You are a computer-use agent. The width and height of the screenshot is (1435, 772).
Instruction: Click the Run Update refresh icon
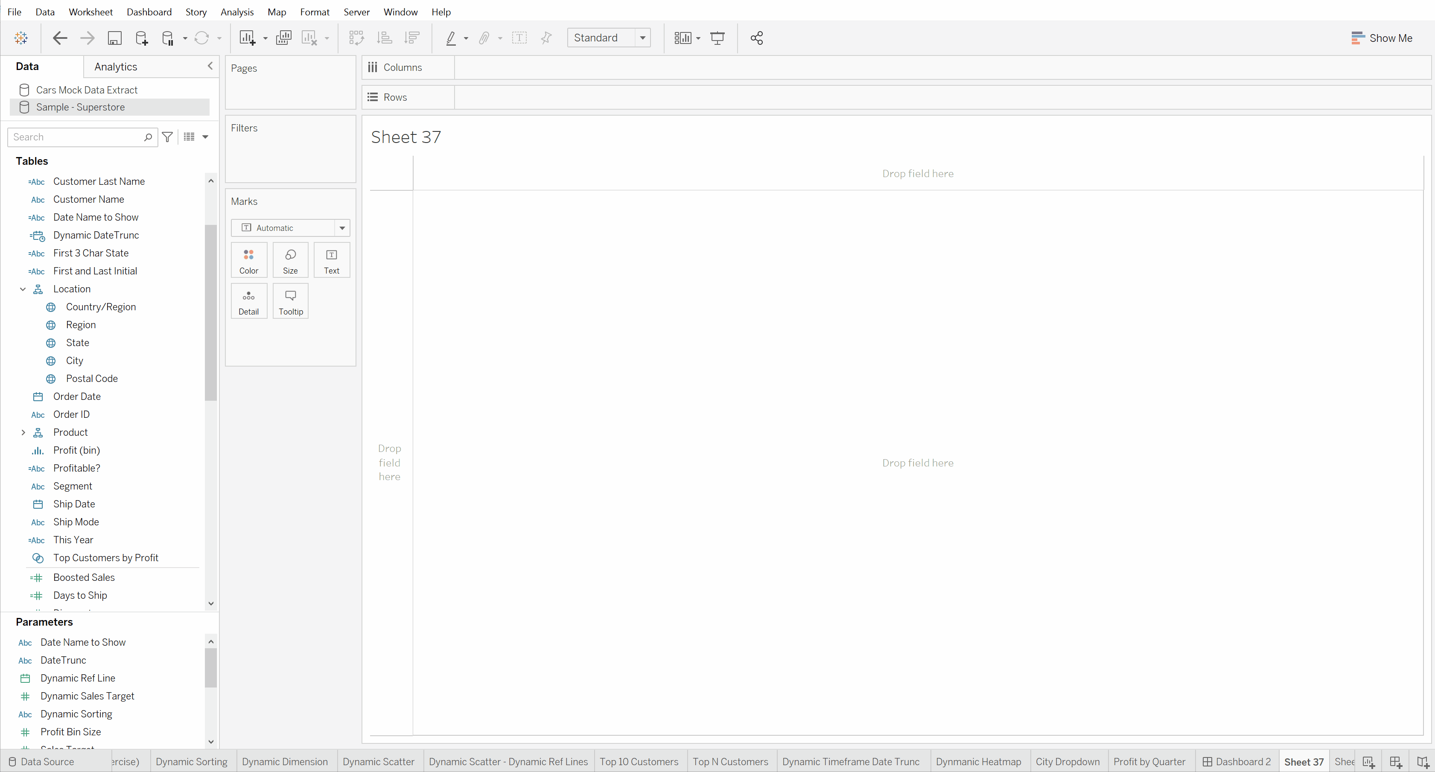201,38
